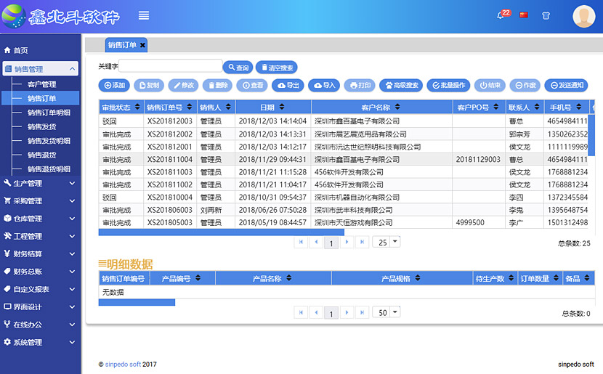This screenshot has width=603, height=374.
Task: Open the 50 page size dropdown
Action: tap(387, 312)
